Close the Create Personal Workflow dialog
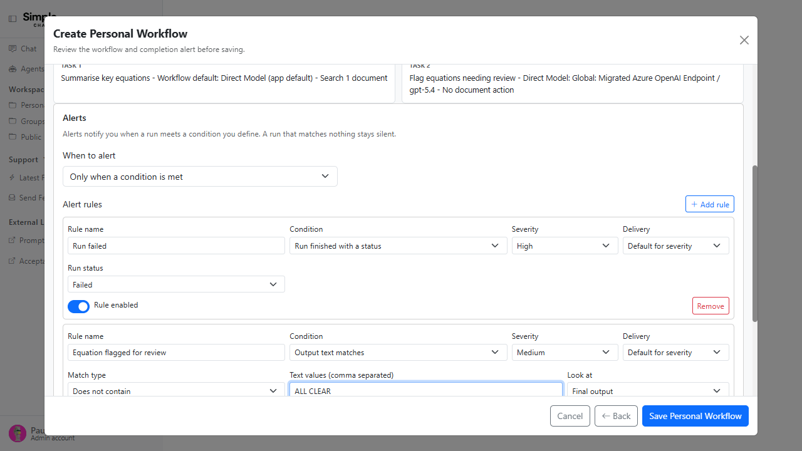 click(744, 40)
